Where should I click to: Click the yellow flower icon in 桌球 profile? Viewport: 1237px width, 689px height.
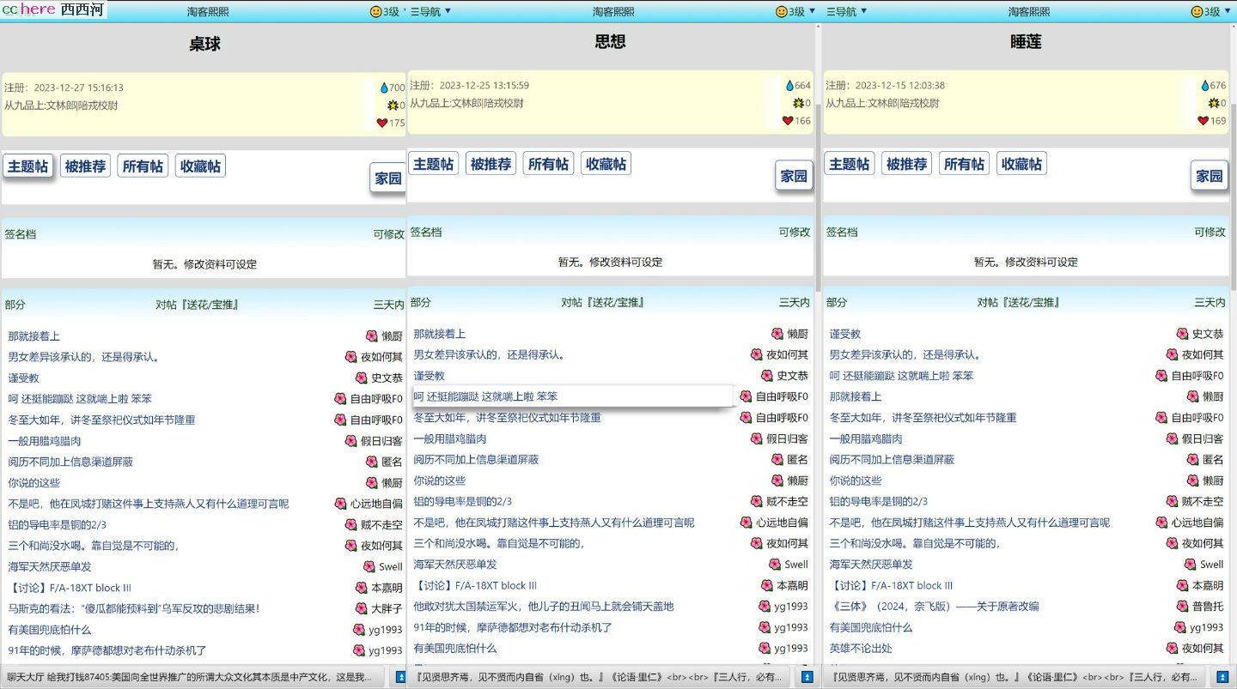(393, 105)
